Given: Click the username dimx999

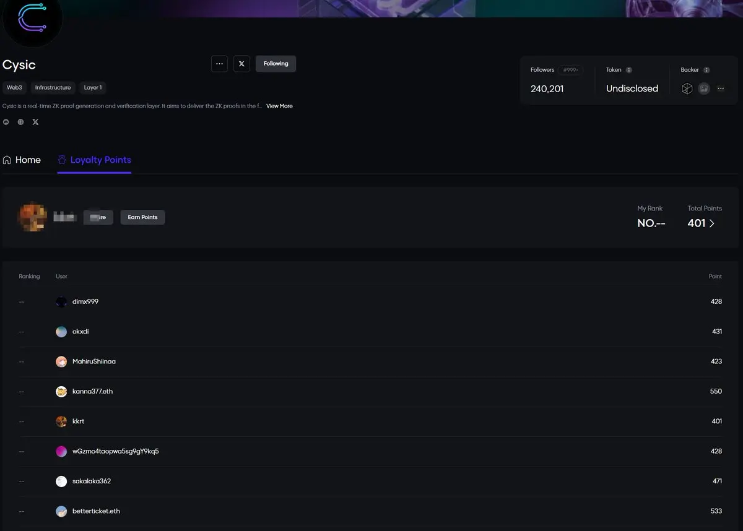Looking at the screenshot, I should (x=85, y=302).
